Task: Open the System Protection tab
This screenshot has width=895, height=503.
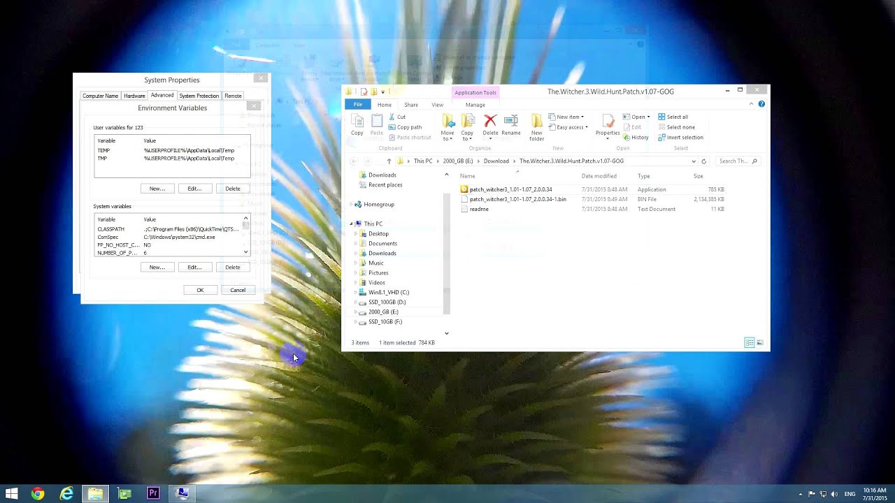Action: pos(199,96)
